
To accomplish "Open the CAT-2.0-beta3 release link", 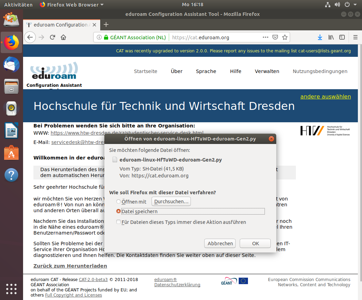I will pyautogui.click(x=93, y=279).
